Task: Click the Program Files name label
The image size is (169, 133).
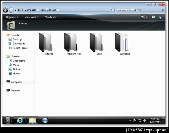Action: pyautogui.click(x=74, y=54)
